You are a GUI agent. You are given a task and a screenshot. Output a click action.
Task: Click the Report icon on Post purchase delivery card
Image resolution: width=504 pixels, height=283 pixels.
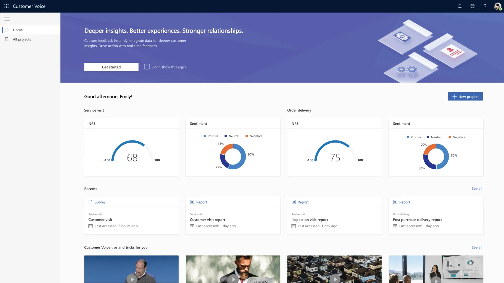coord(395,202)
